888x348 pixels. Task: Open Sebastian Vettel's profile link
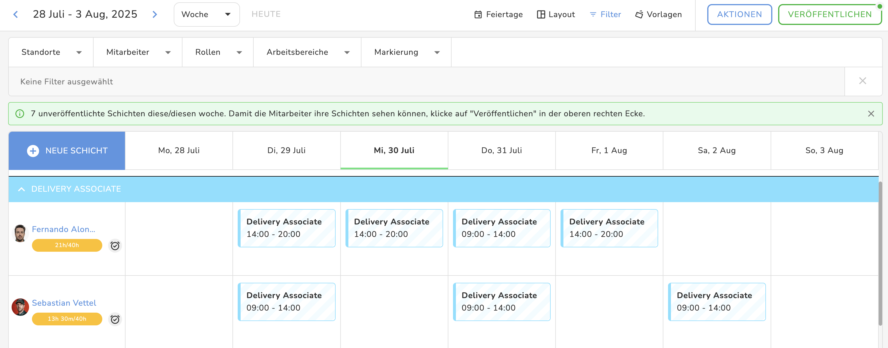point(64,303)
